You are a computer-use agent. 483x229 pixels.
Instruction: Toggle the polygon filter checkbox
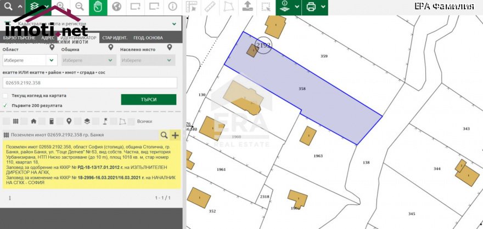tap(114, 122)
